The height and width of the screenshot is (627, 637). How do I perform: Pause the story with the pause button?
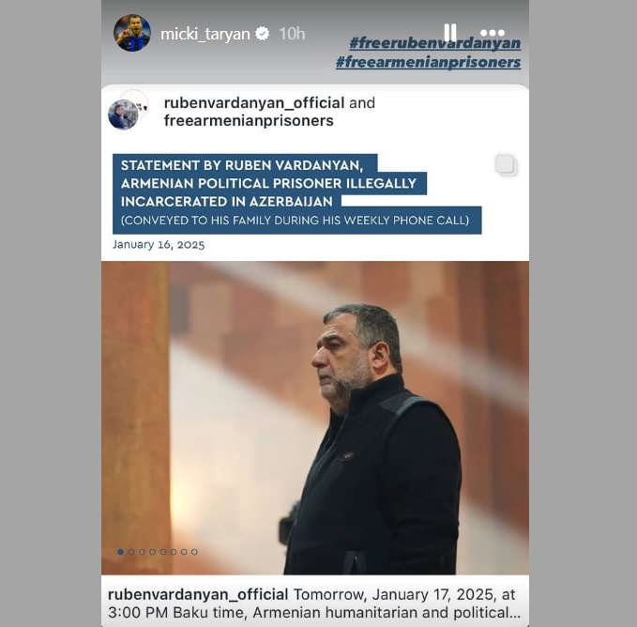(x=449, y=33)
